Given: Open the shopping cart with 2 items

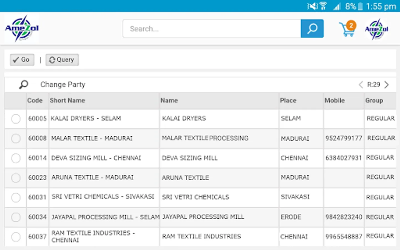Looking at the screenshot, I should (347, 29).
